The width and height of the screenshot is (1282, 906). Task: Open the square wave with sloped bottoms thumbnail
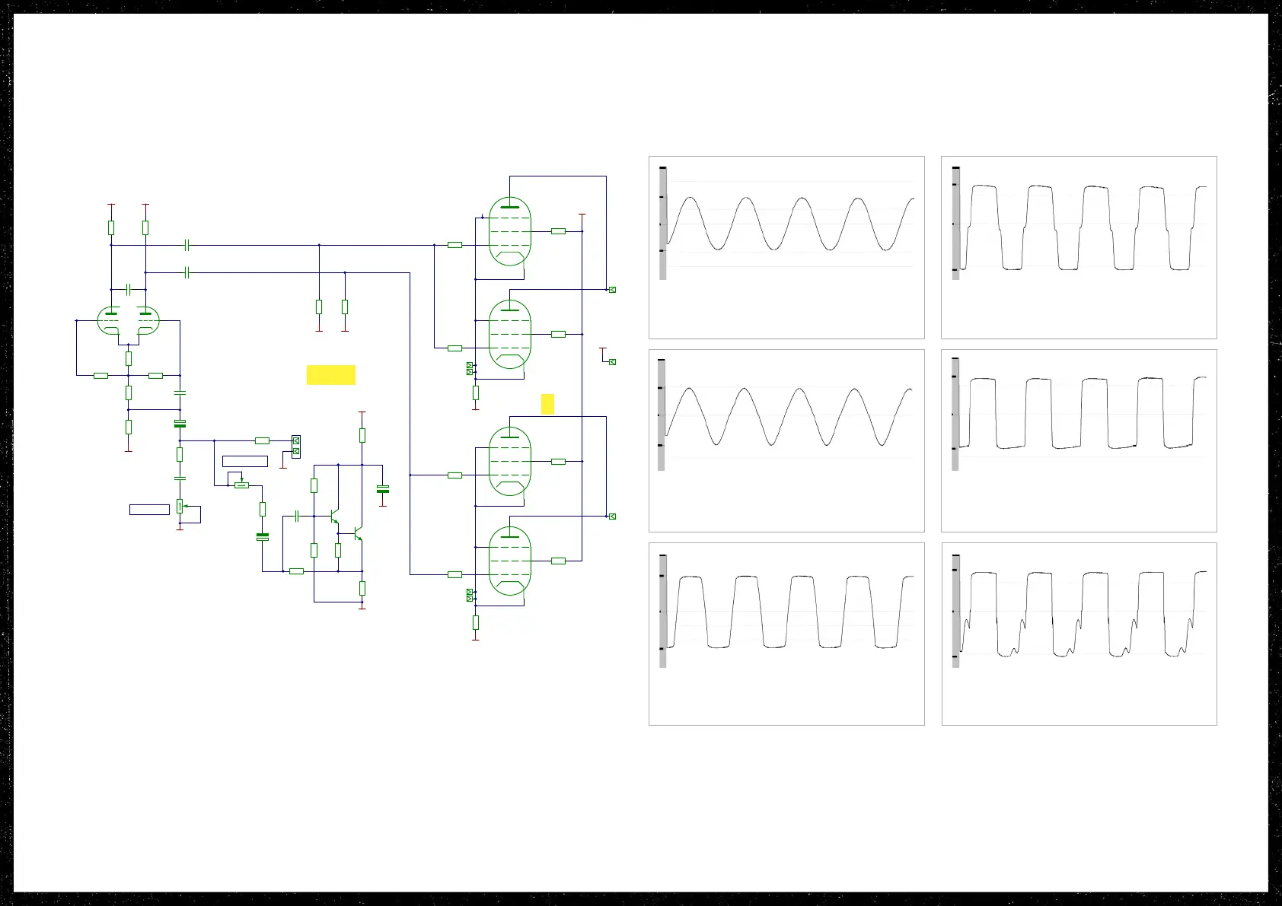tap(1079, 440)
